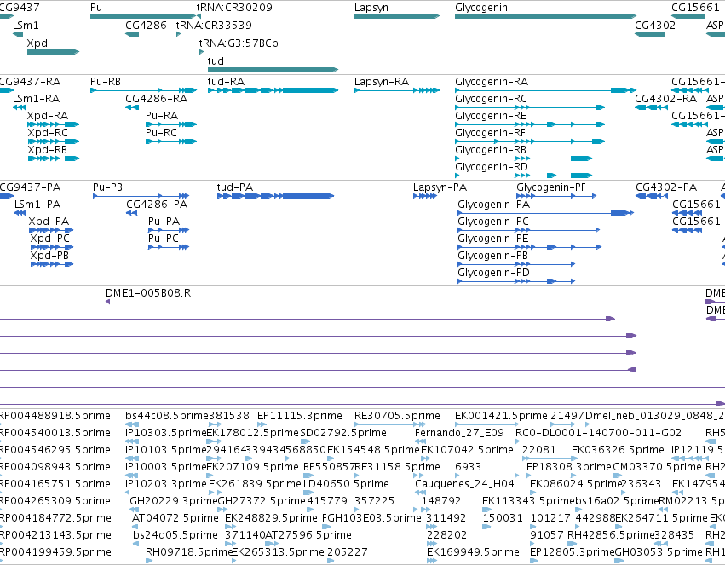Select the AT04072.5prime EST label
Screen dimensions: 725x565
point(175,518)
